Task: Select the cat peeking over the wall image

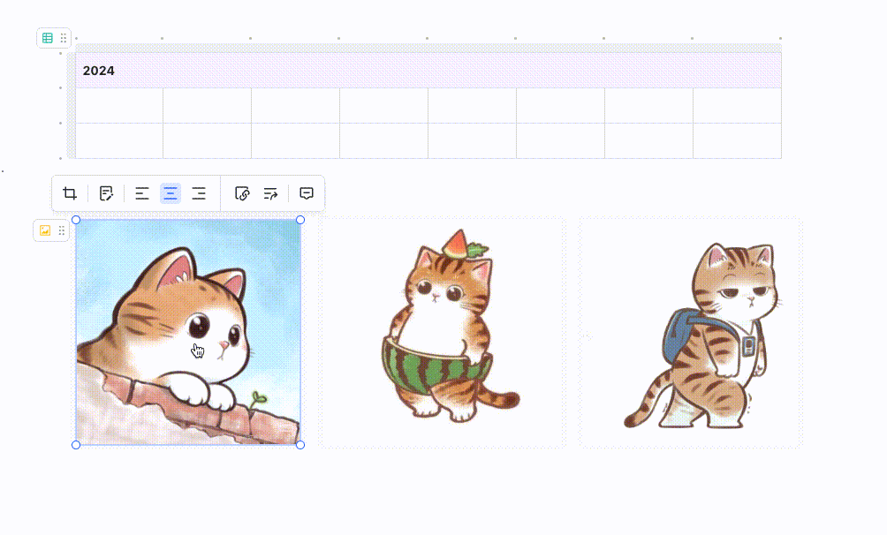Action: [x=188, y=332]
